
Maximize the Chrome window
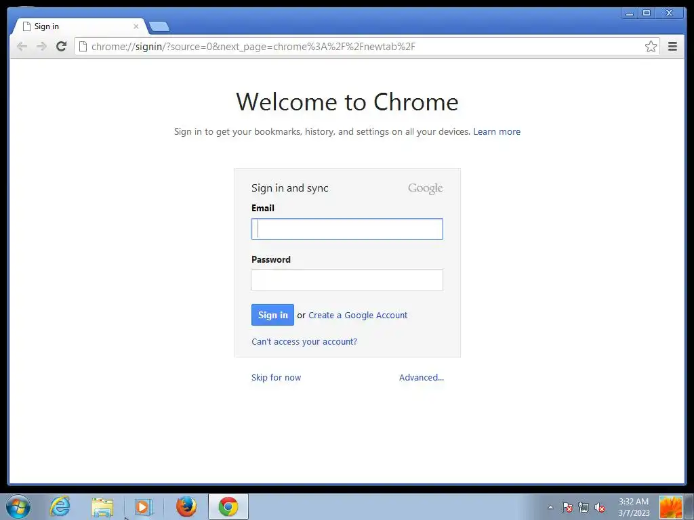[646, 14]
